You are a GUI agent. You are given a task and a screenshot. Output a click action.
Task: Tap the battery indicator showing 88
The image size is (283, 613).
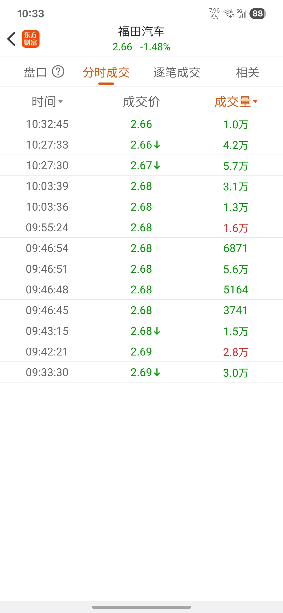258,13
